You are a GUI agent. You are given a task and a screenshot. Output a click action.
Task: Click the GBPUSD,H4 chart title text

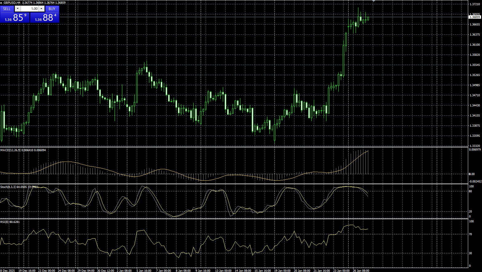point(12,3)
